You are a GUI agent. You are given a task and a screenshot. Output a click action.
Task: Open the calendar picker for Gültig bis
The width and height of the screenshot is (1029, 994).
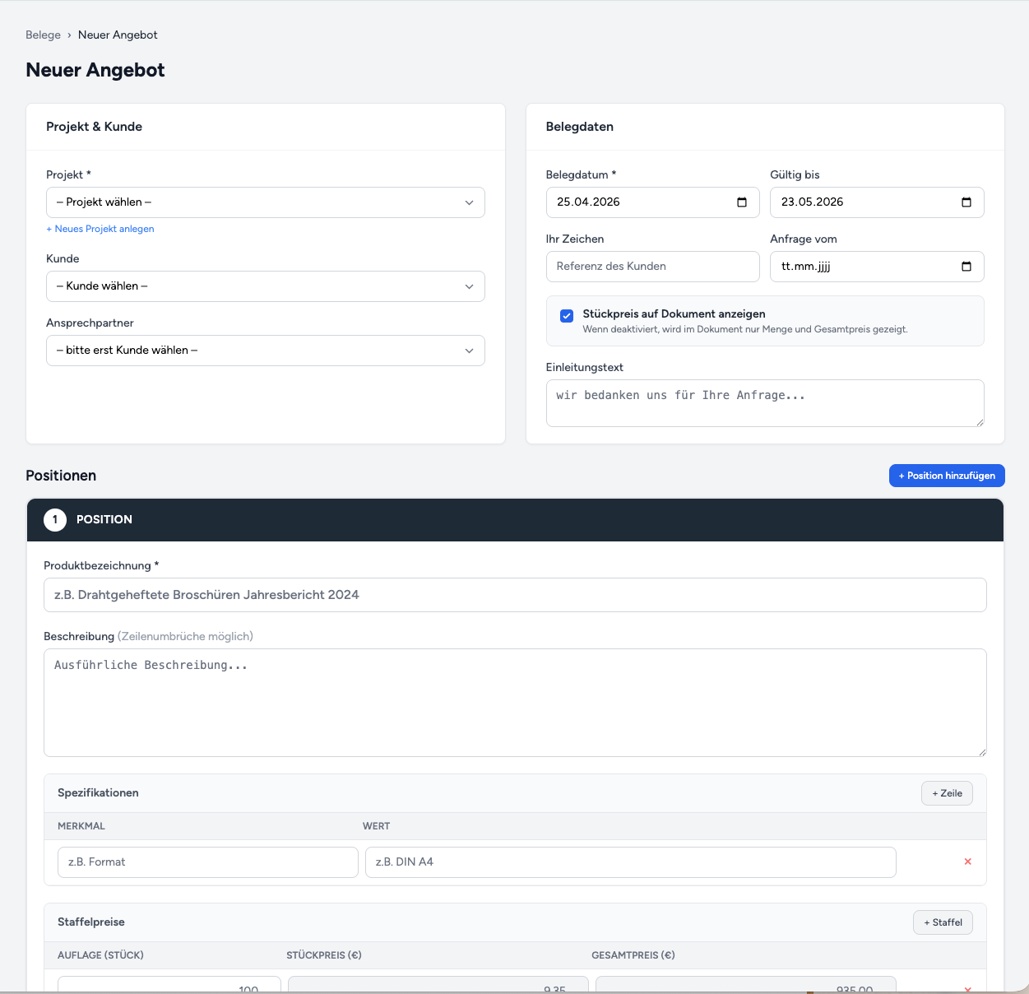966,202
